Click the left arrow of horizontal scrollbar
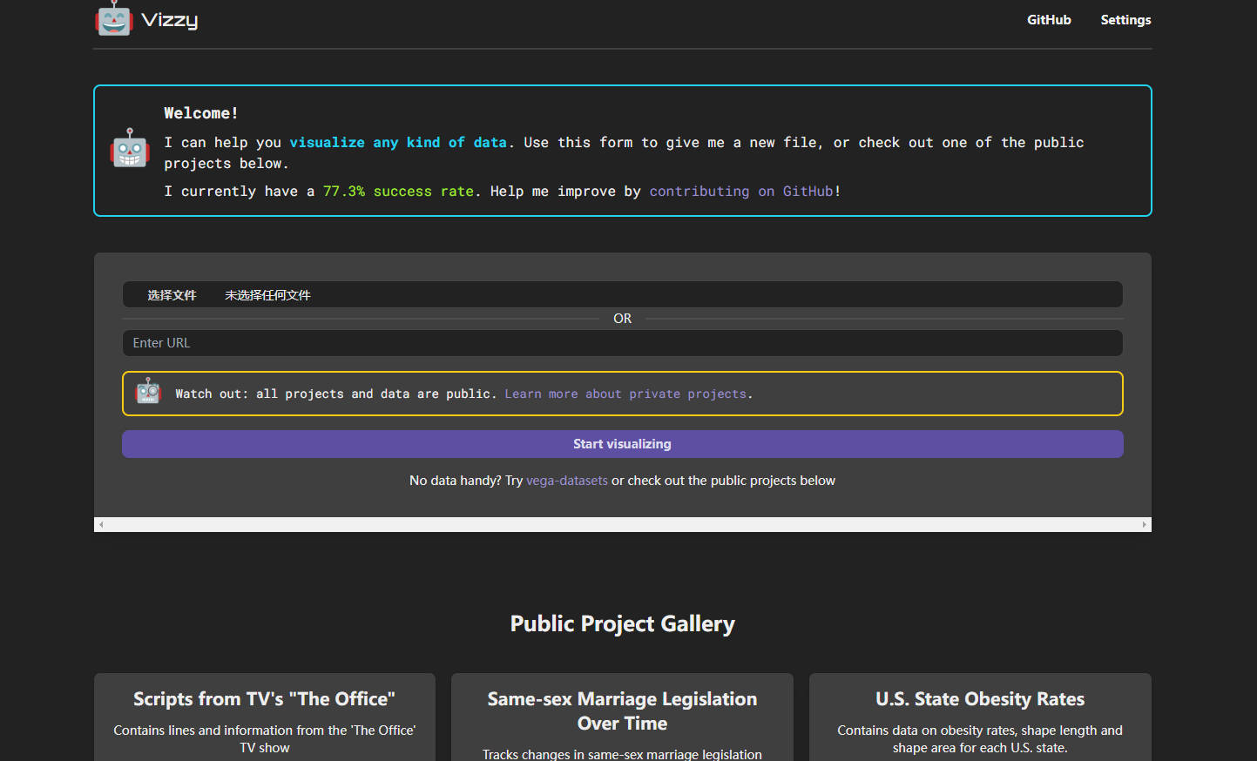This screenshot has width=1257, height=761. (x=101, y=524)
